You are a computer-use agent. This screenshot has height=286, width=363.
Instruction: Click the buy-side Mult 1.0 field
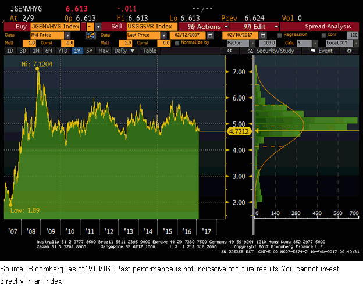click(x=29, y=43)
